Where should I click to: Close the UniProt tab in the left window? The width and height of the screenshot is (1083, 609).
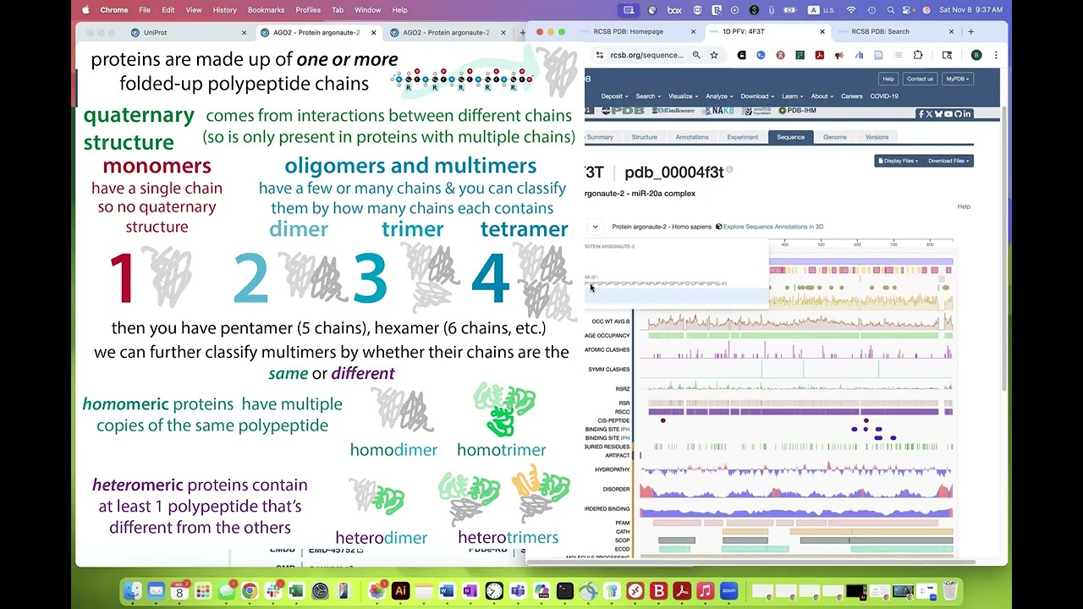pyautogui.click(x=245, y=32)
